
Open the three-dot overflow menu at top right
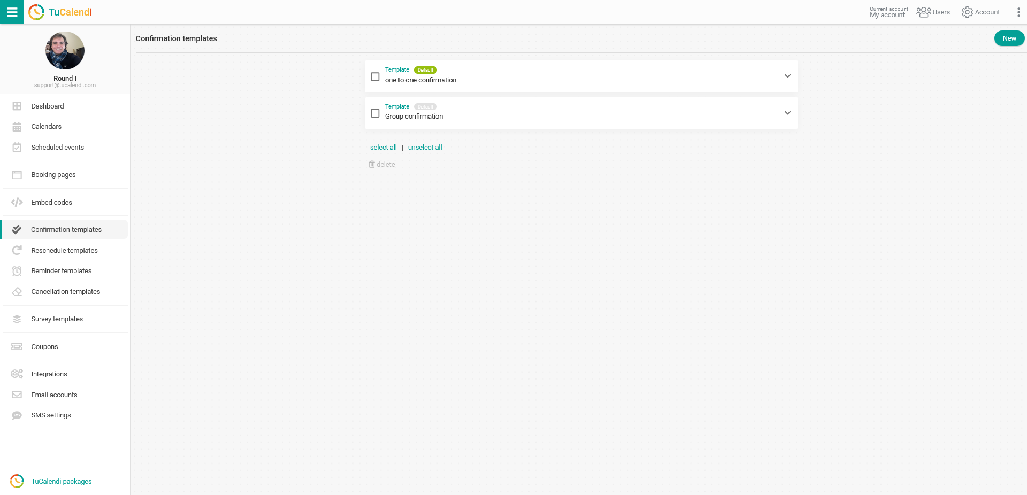(1019, 12)
